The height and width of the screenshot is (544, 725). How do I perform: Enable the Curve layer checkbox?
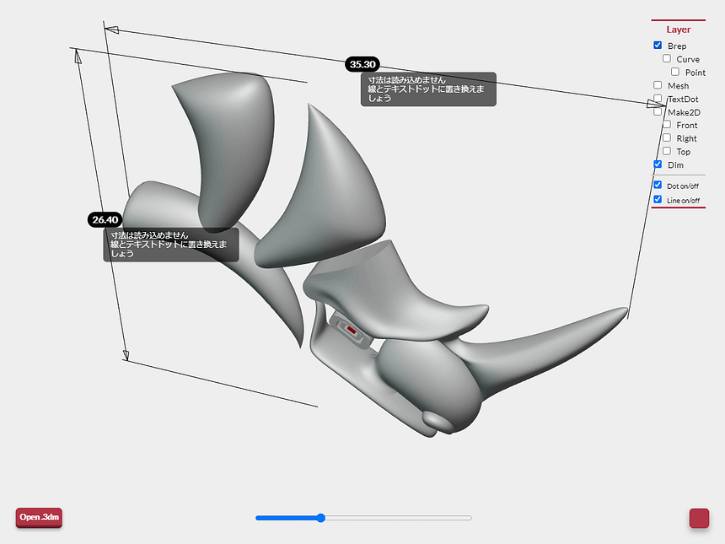667,59
